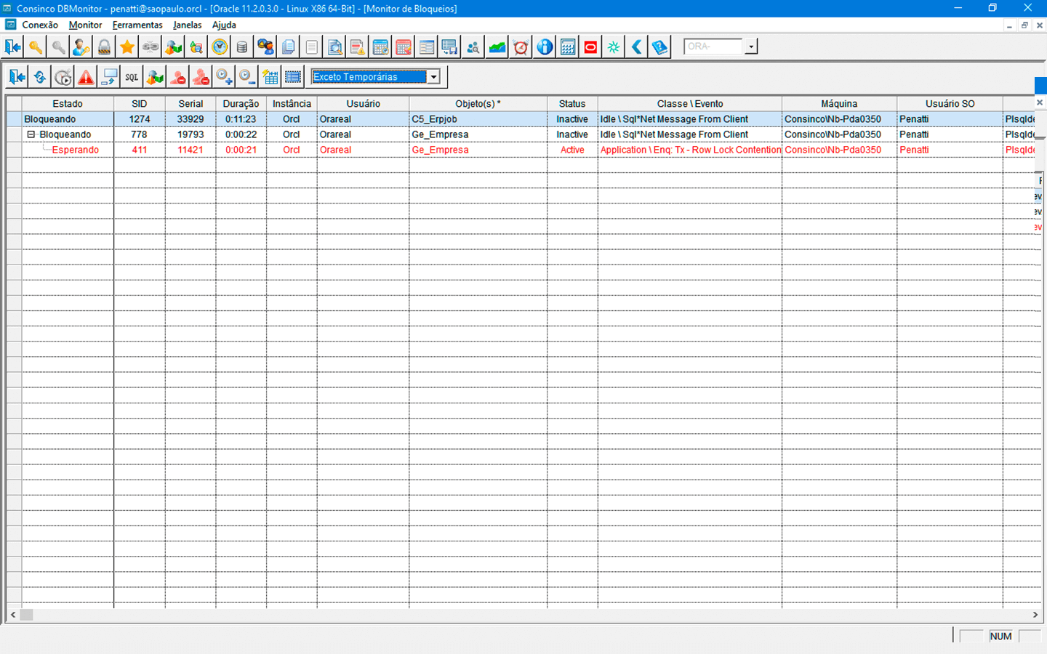Click the red Oracle logo icon
The image size is (1047, 654).
coord(590,47)
